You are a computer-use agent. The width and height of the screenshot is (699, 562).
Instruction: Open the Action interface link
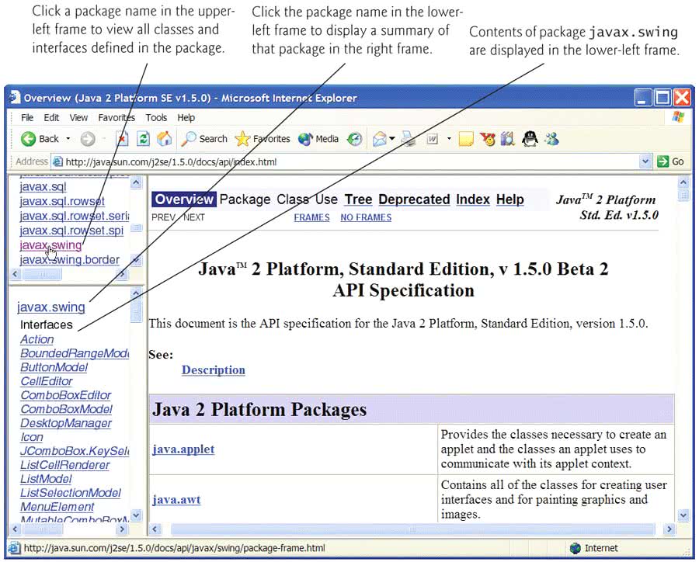point(37,340)
